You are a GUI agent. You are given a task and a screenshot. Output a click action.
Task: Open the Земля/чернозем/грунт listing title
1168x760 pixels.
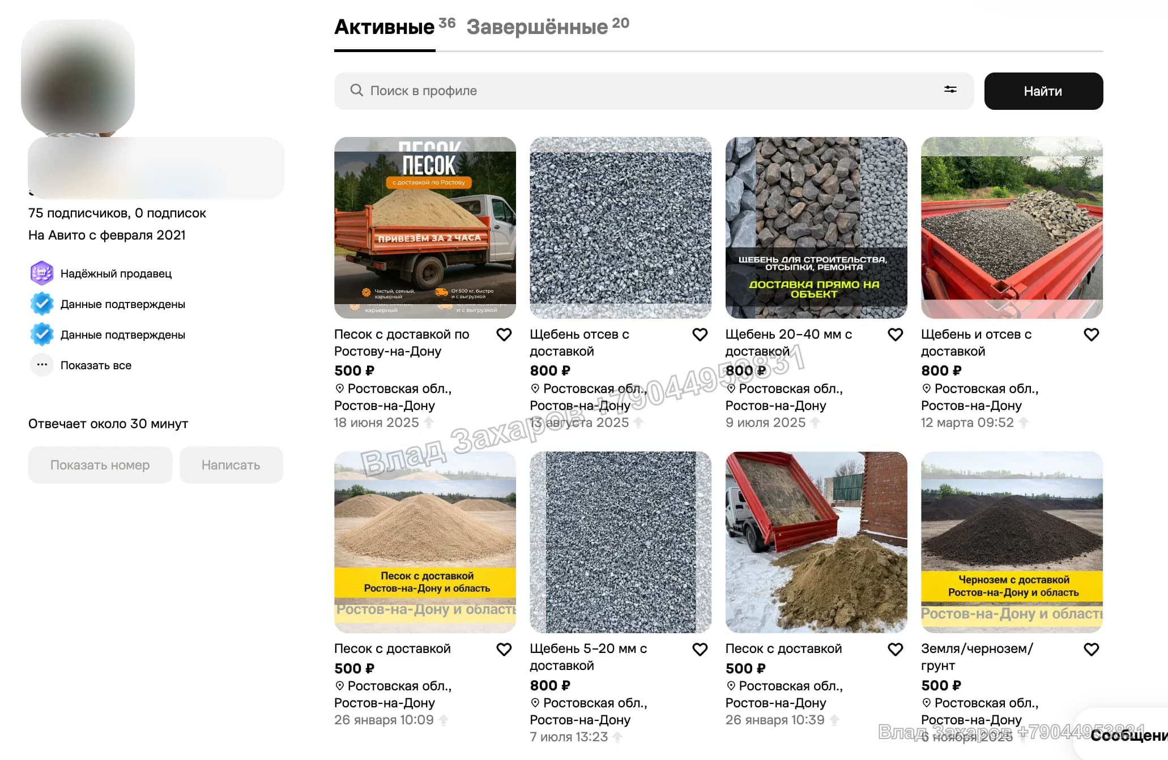pos(977,657)
